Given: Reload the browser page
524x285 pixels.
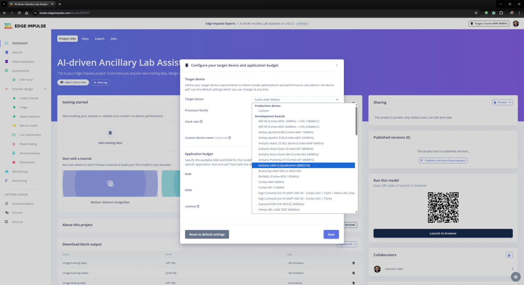Looking at the screenshot, I should coord(19,13).
